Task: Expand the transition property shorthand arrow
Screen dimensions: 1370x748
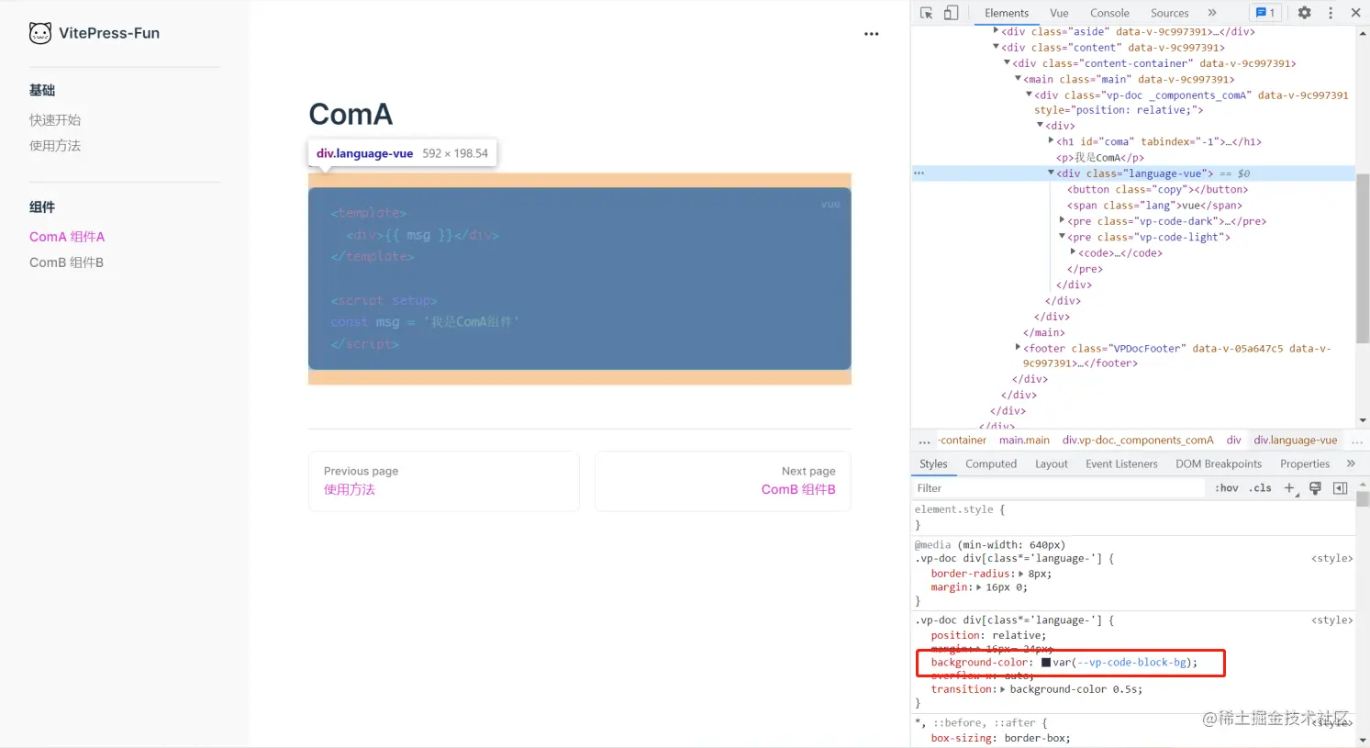Action: pyautogui.click(x=1003, y=689)
